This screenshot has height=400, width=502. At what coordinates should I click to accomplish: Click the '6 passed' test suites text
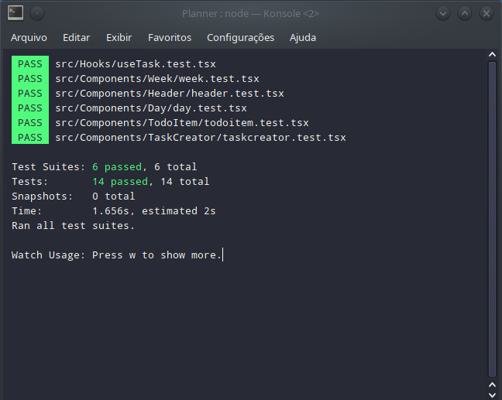[117, 167]
